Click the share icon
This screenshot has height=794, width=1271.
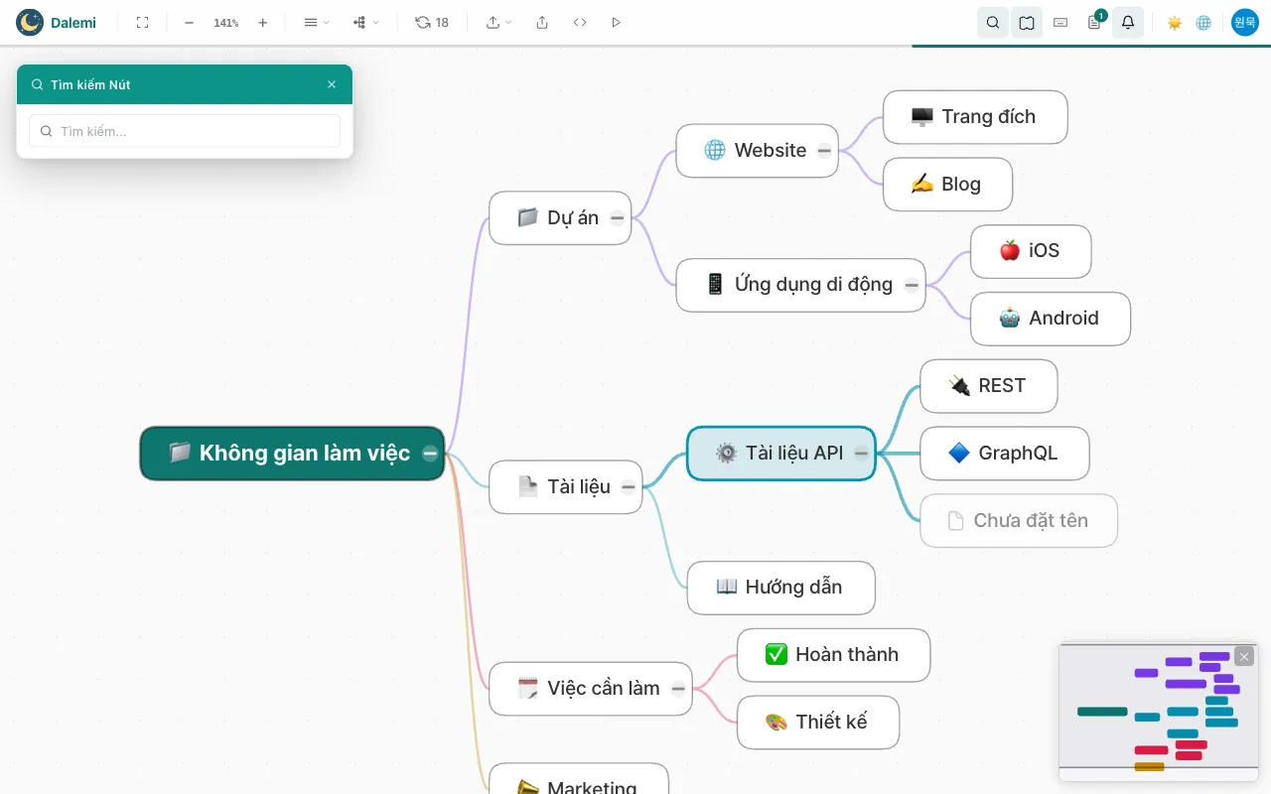[x=542, y=22]
